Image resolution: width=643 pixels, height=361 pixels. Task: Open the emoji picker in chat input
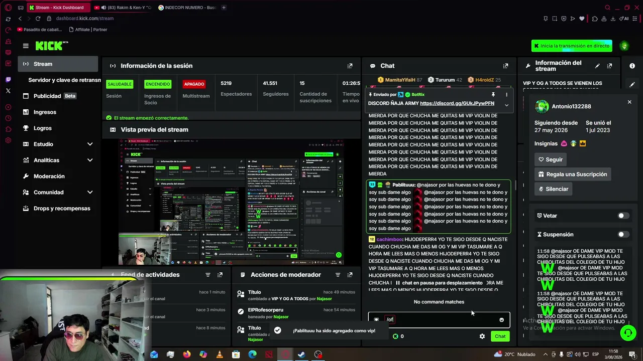(x=501, y=320)
